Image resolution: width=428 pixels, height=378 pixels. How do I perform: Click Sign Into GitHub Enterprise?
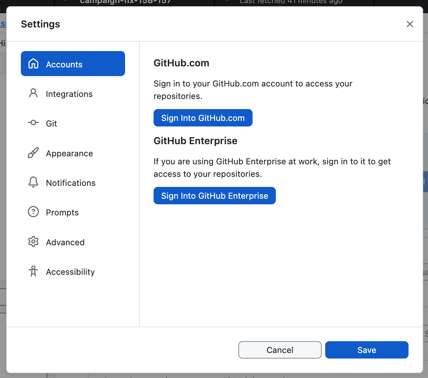214,196
